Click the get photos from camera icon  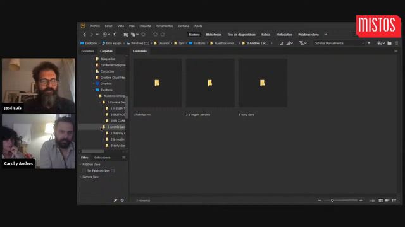tap(126, 35)
